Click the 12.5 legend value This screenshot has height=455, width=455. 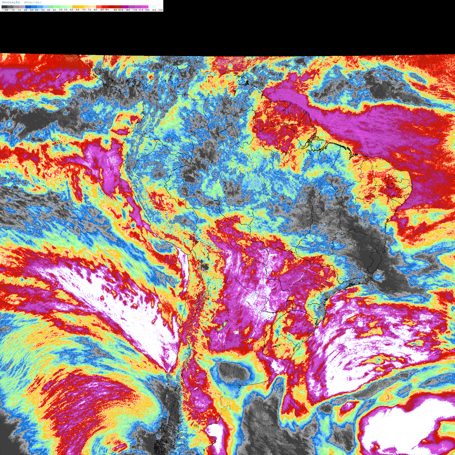pos(154,10)
